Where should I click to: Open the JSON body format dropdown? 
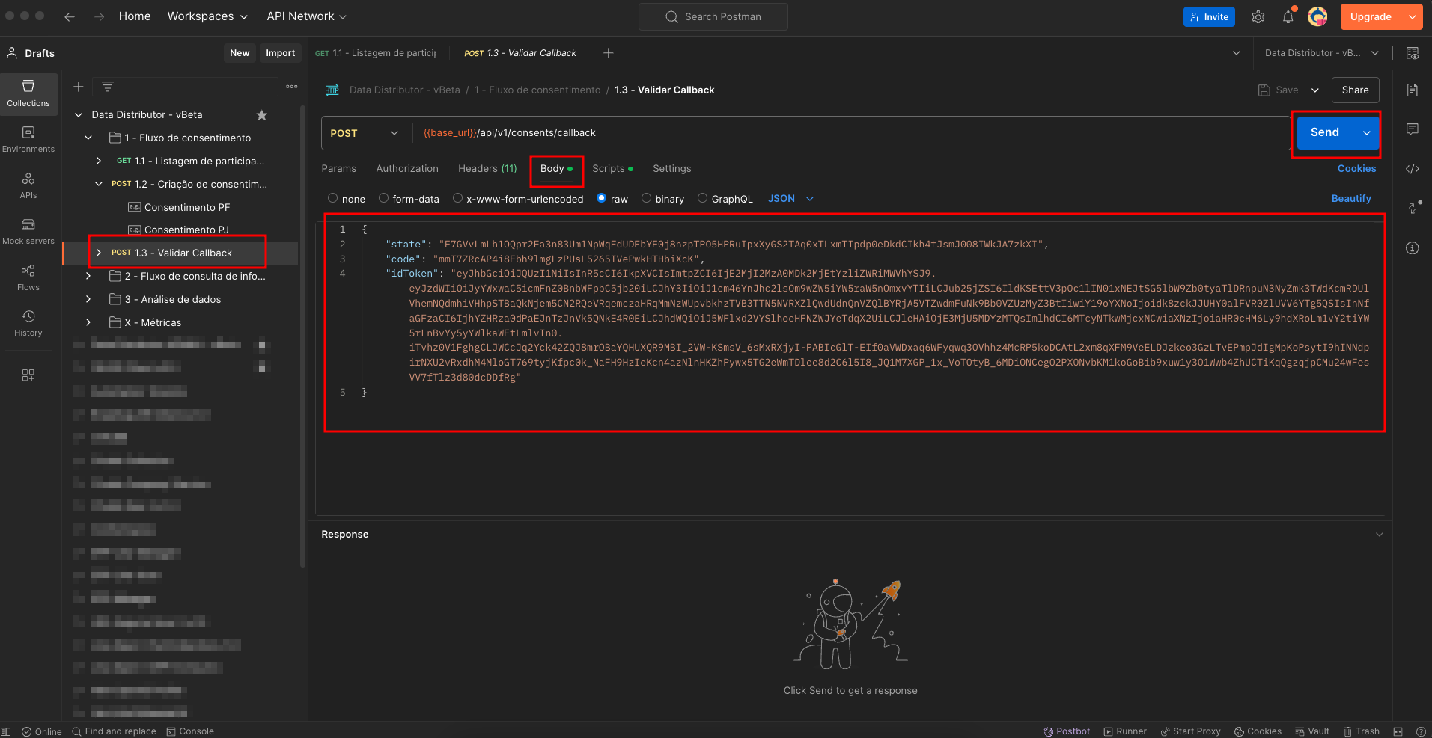pos(790,199)
